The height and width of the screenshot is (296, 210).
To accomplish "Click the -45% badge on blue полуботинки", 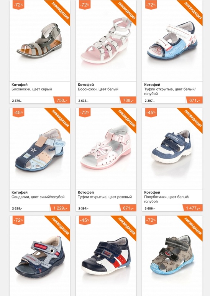I will point(151,113).
